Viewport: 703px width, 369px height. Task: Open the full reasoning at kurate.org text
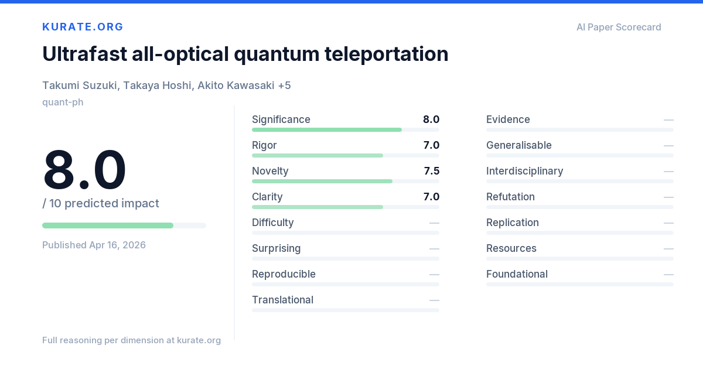[131, 340]
